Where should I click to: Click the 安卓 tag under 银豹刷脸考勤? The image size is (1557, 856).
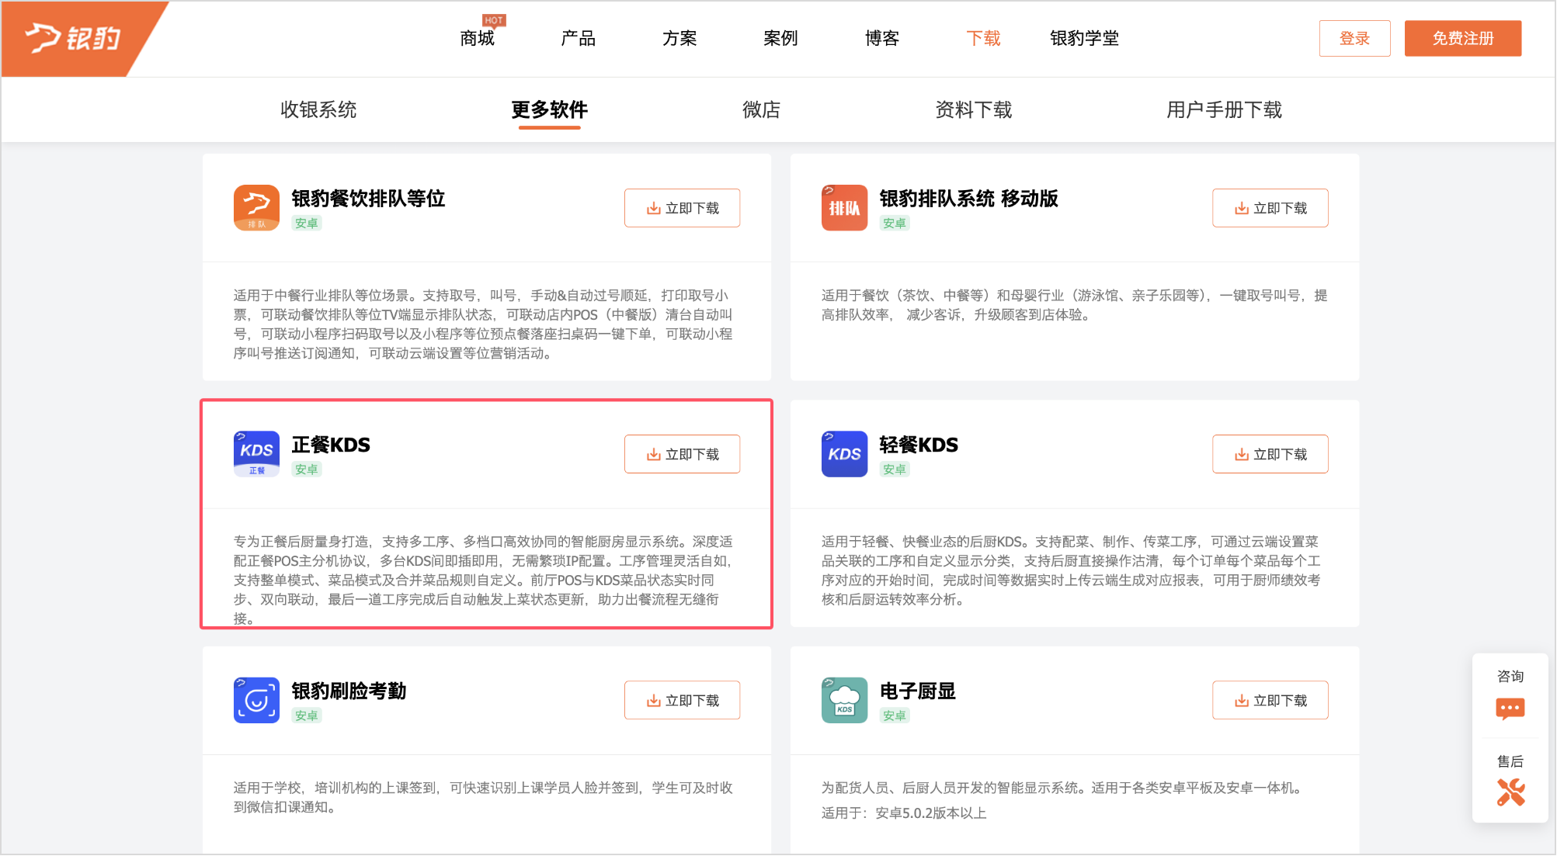(x=307, y=716)
